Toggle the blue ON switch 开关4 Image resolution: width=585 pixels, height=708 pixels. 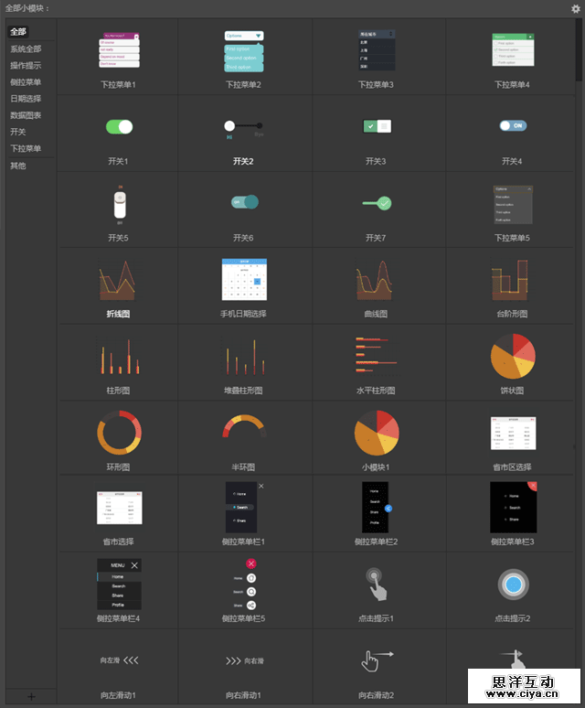click(512, 125)
